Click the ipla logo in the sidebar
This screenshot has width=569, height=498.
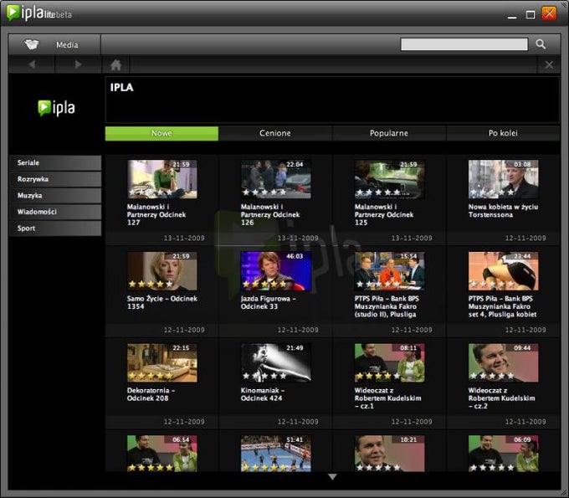click(x=57, y=108)
